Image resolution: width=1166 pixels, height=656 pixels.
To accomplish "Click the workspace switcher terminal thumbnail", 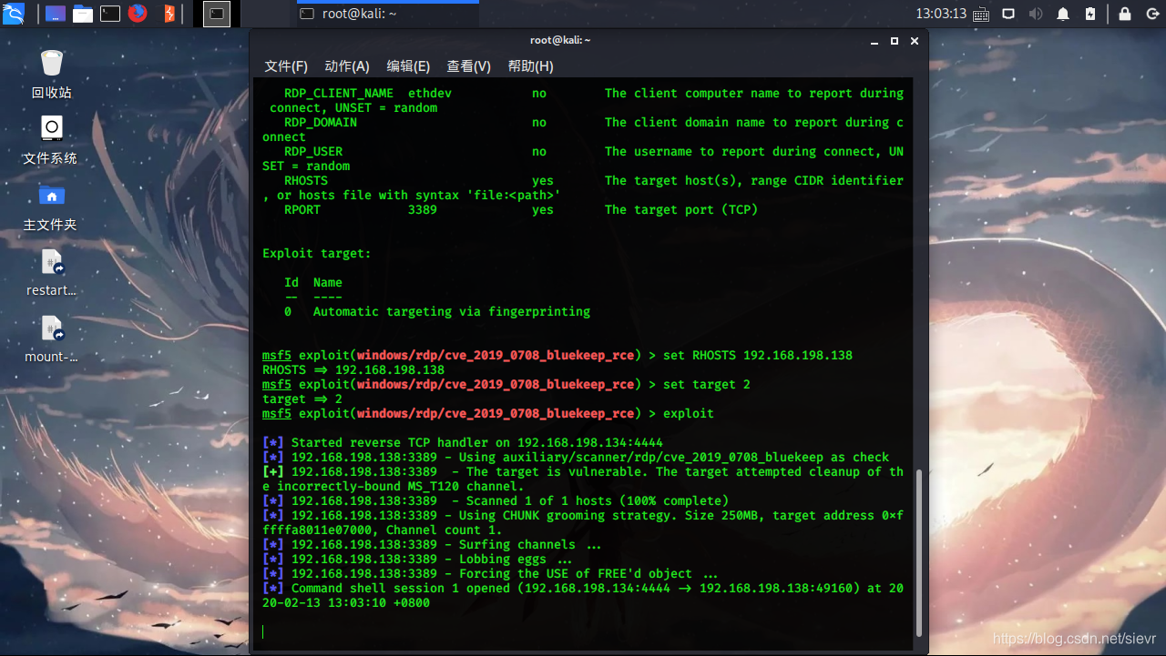I will click(x=216, y=14).
